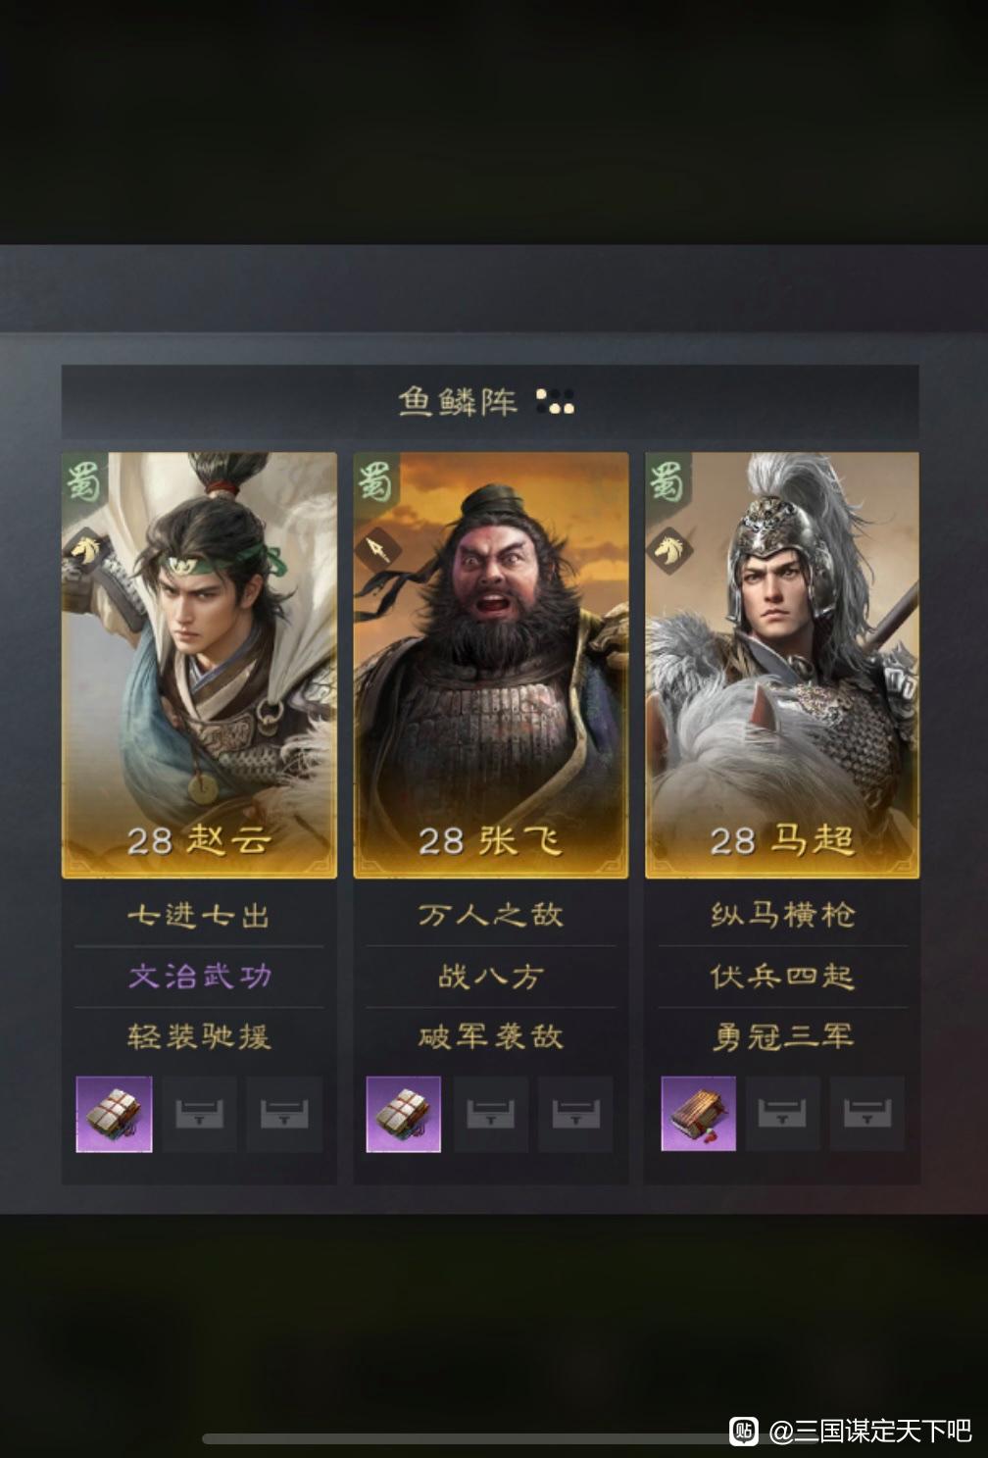Click the 鱼鳞阵 formation dots icon
988x1458 pixels.
pos(555,401)
